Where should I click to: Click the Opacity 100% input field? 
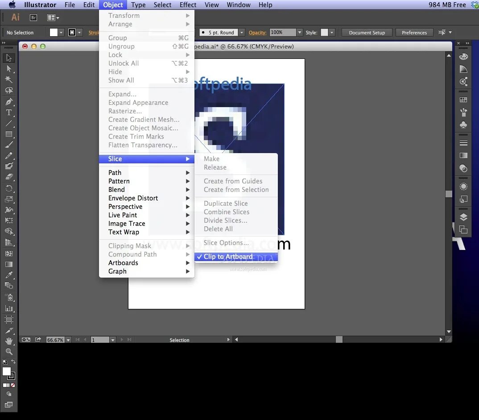(x=283, y=33)
